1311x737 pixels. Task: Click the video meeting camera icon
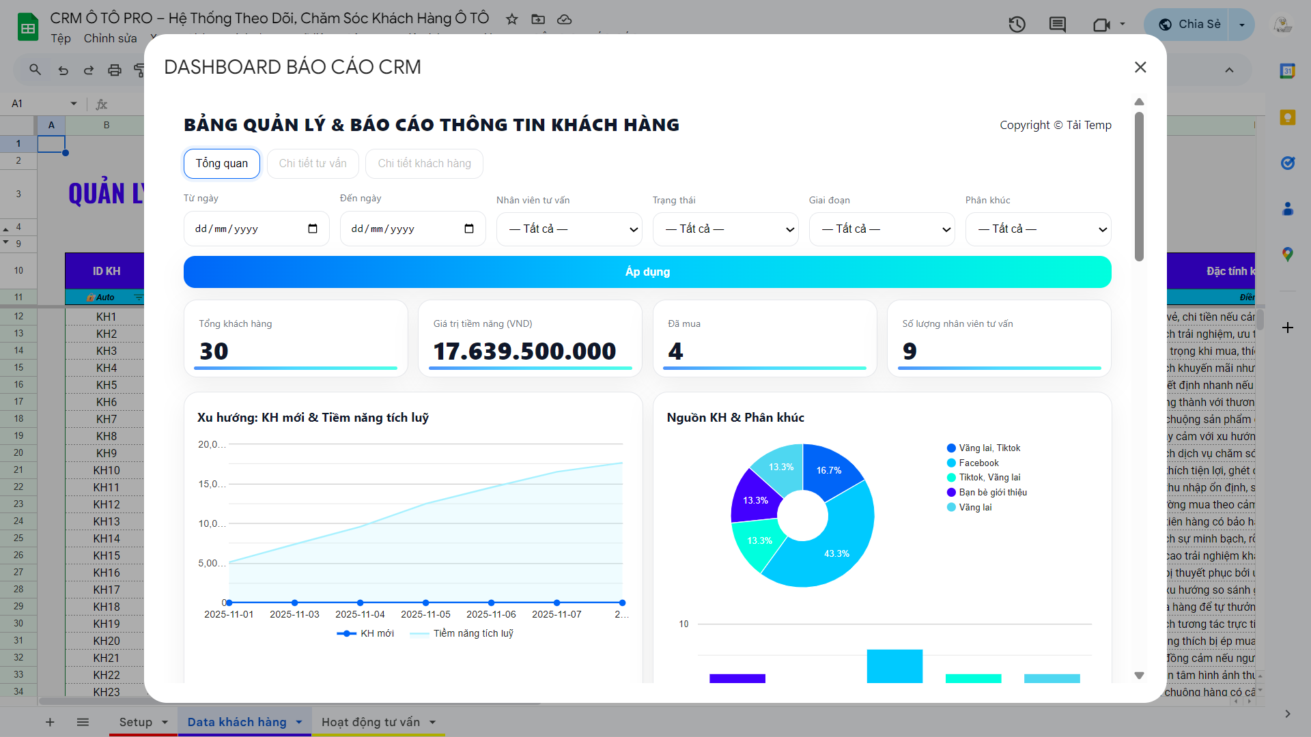pos(1101,25)
